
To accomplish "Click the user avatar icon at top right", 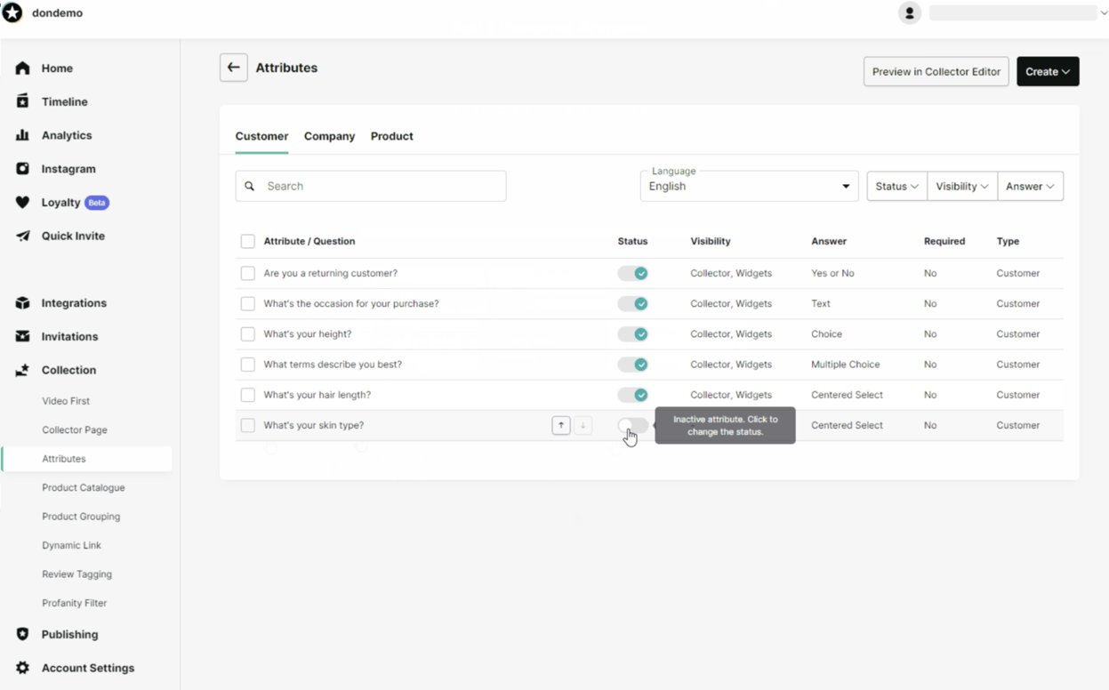I will click(909, 13).
